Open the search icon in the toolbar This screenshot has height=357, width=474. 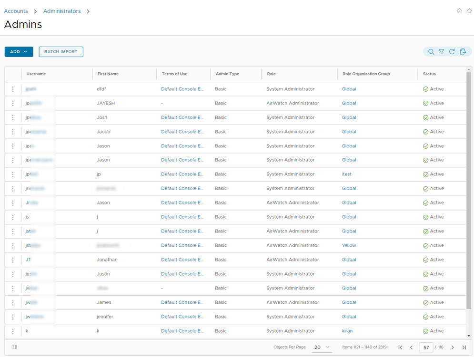coord(431,52)
